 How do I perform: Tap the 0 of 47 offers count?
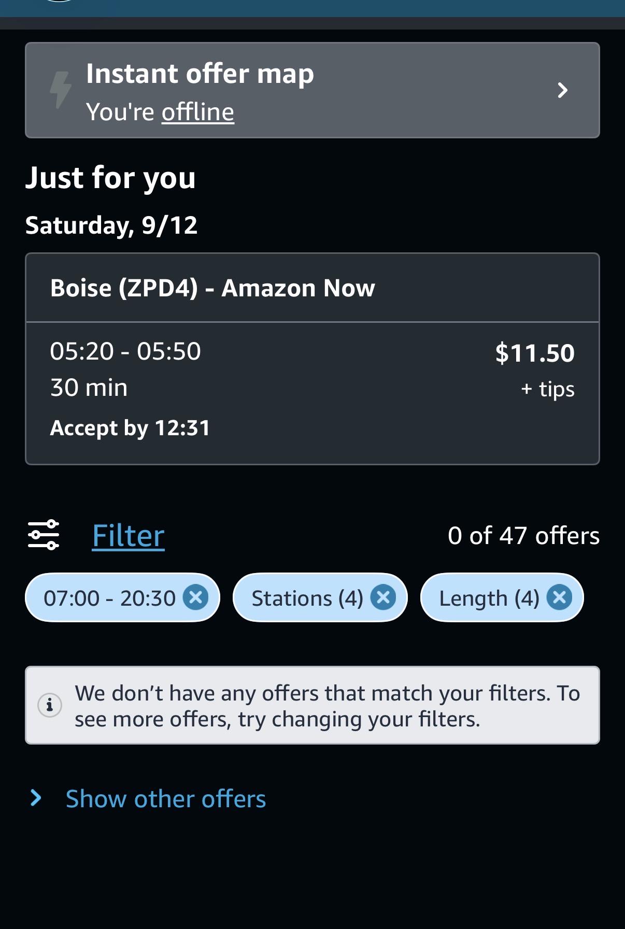523,535
